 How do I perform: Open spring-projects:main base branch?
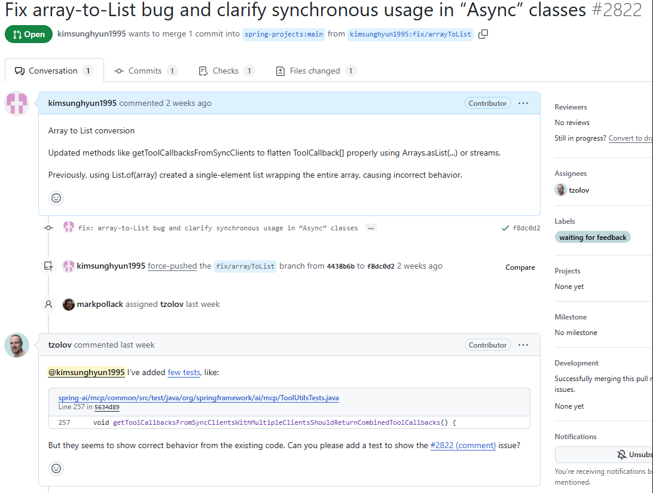click(283, 34)
